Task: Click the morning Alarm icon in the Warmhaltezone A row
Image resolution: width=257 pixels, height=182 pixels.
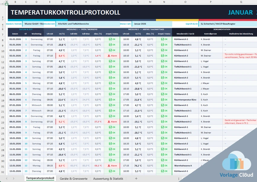Action: (x=109, y=166)
